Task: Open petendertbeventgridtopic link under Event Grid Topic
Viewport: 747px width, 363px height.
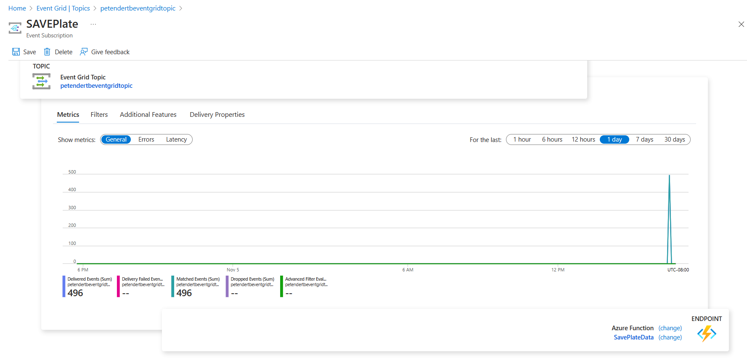Action: click(96, 86)
